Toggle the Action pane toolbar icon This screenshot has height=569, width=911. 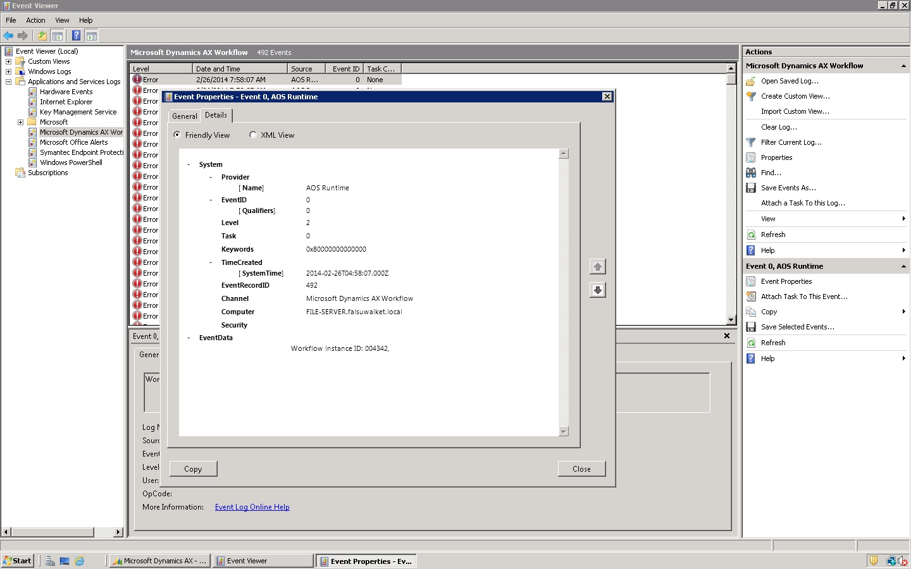[x=91, y=36]
